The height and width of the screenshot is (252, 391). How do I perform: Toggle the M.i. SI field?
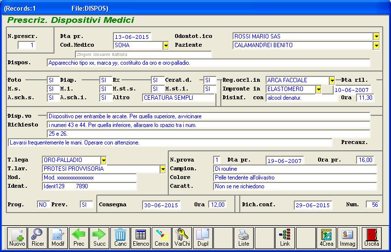tap(106, 89)
